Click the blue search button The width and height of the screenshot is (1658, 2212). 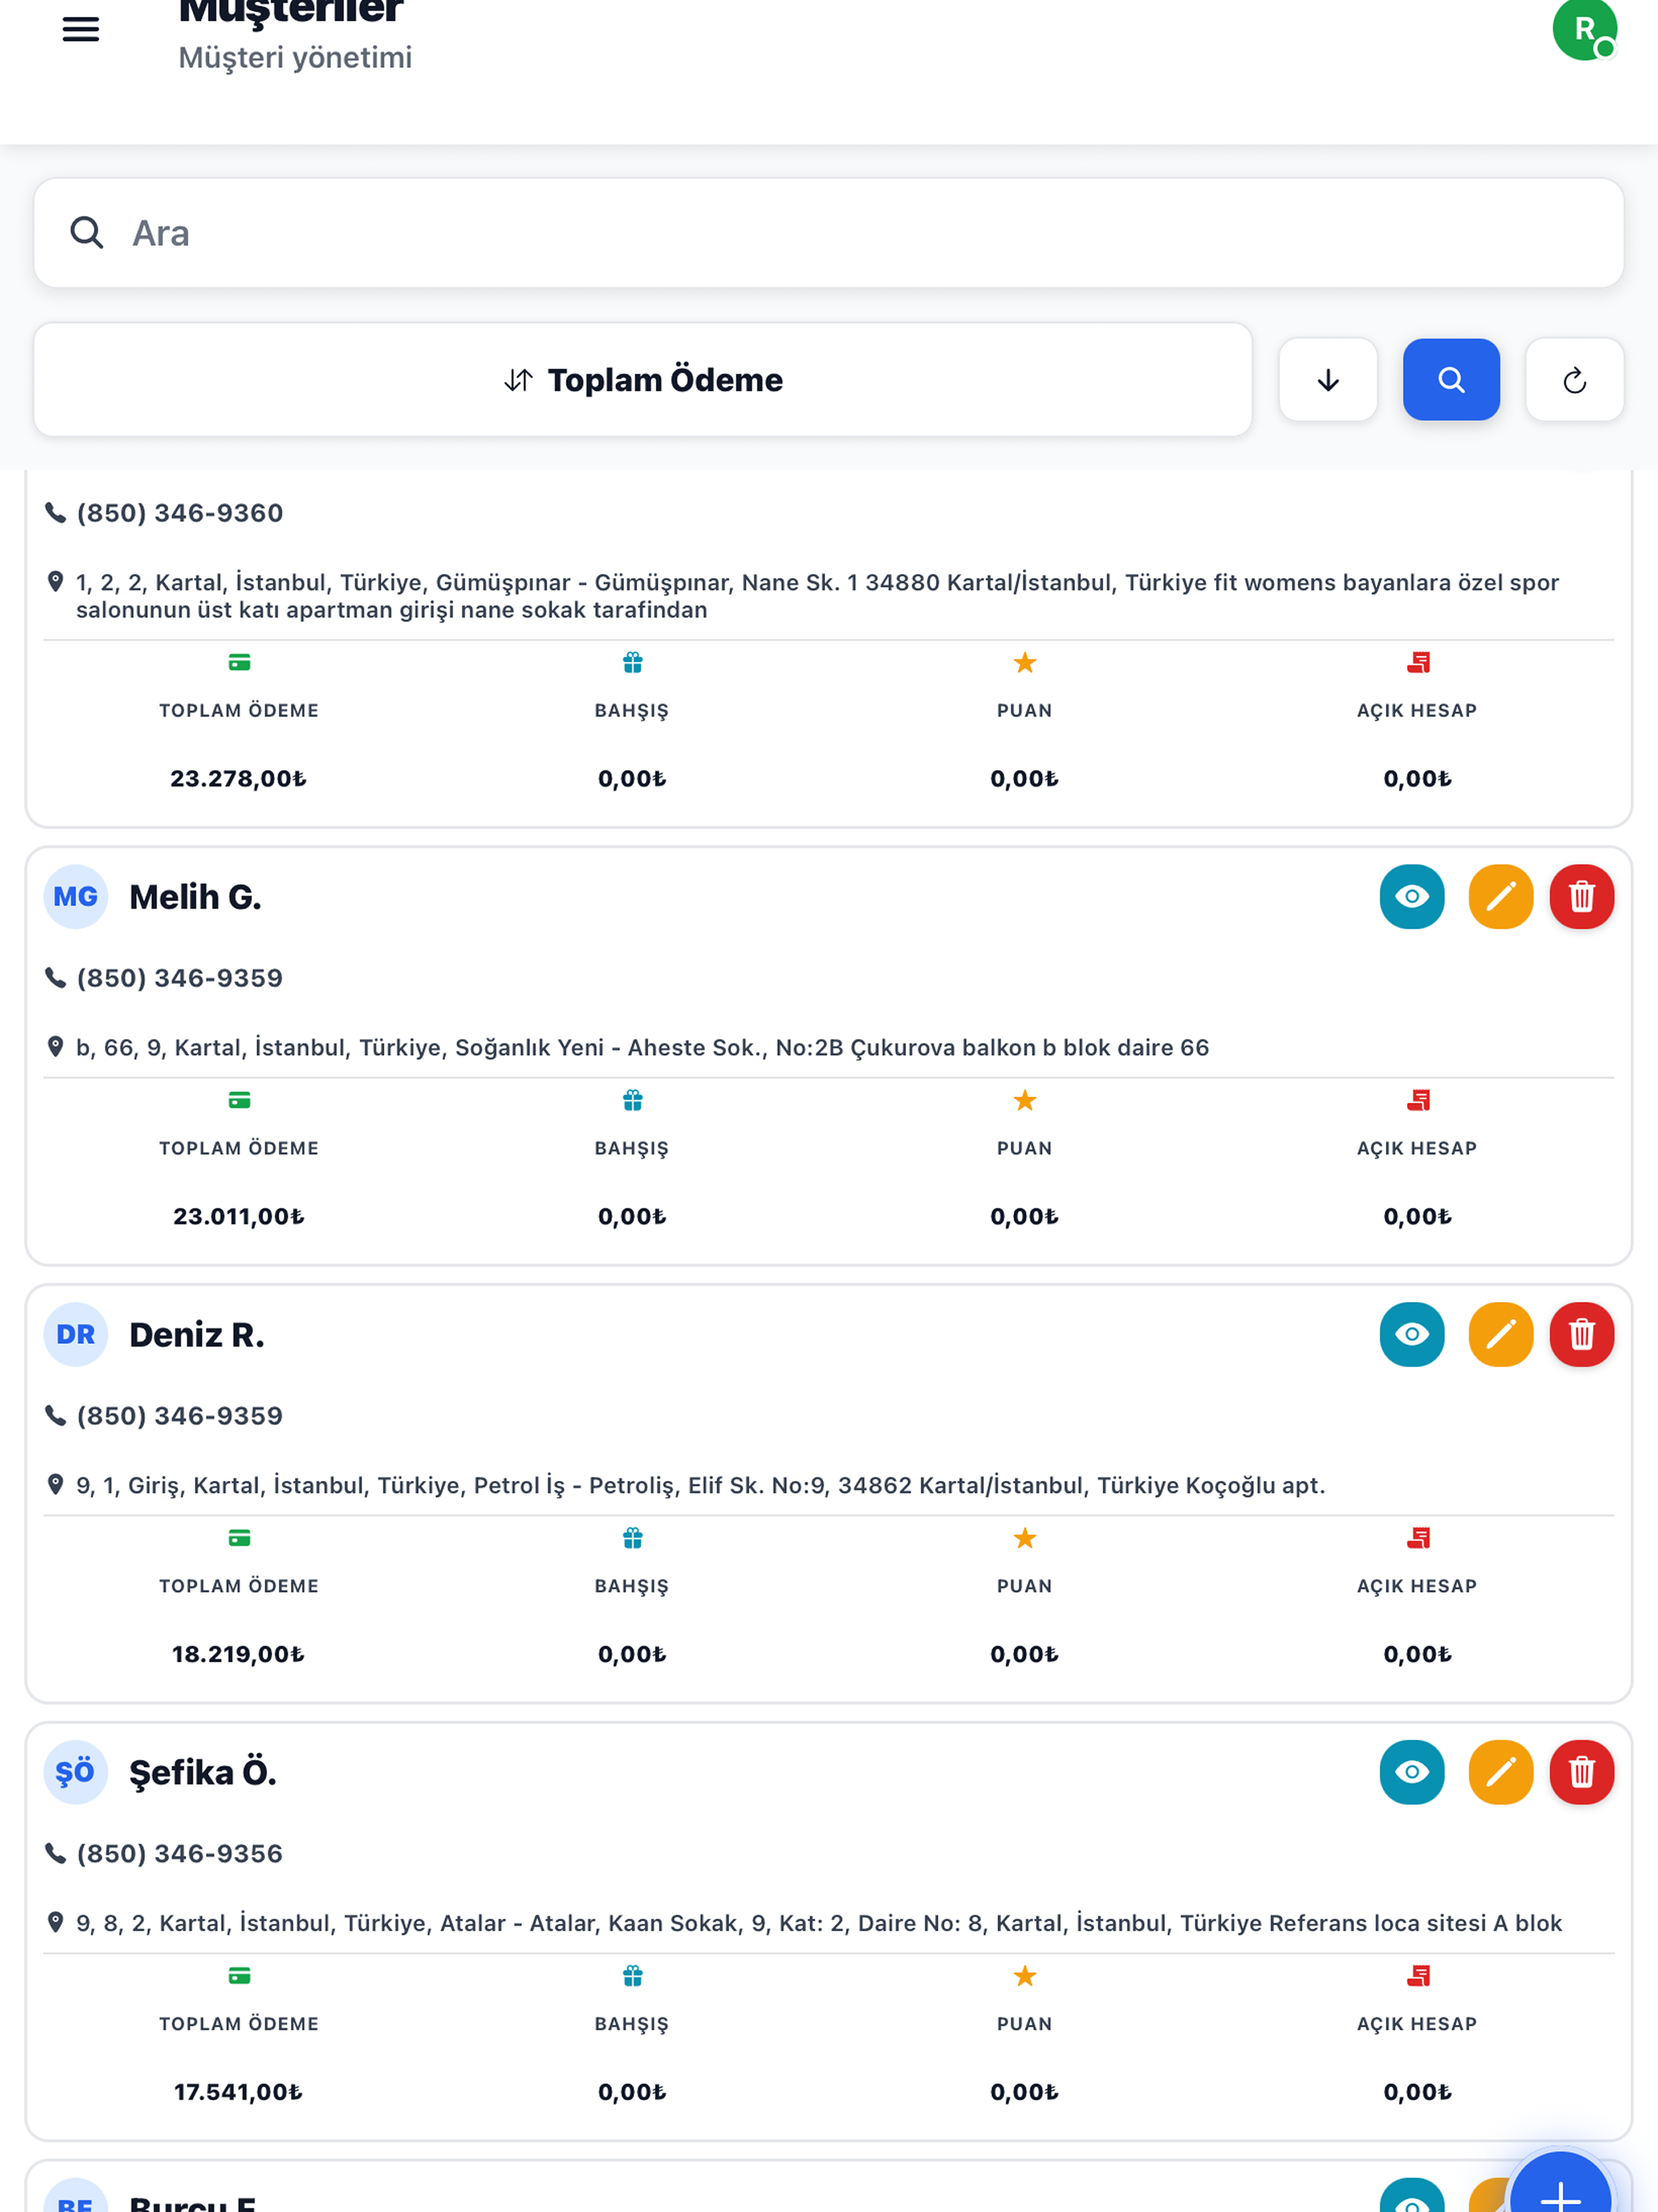tap(1451, 380)
